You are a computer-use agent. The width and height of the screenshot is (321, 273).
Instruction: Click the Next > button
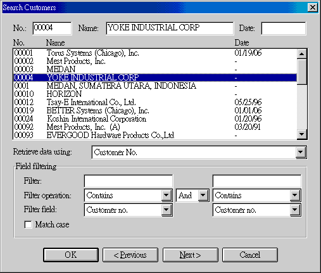[191, 255]
